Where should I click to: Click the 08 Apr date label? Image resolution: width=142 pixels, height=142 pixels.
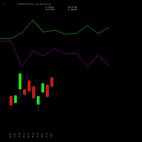[37, 135]
